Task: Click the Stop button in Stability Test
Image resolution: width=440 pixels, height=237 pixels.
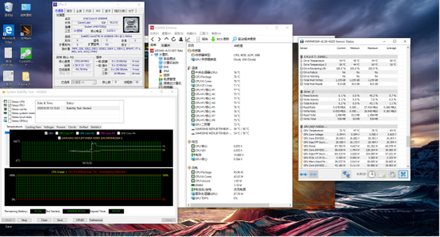Action: pos(24,220)
